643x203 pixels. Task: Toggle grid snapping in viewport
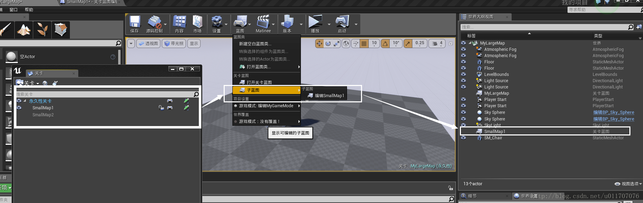pyautogui.click(x=364, y=44)
